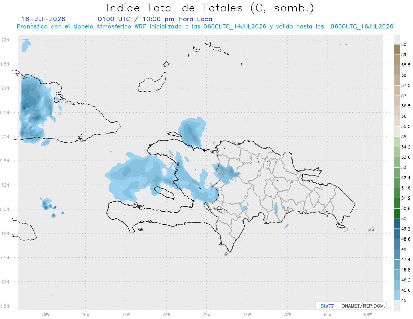Click the colorbar value '48.6'
This screenshot has width=413, height=319.
[x=406, y=239]
